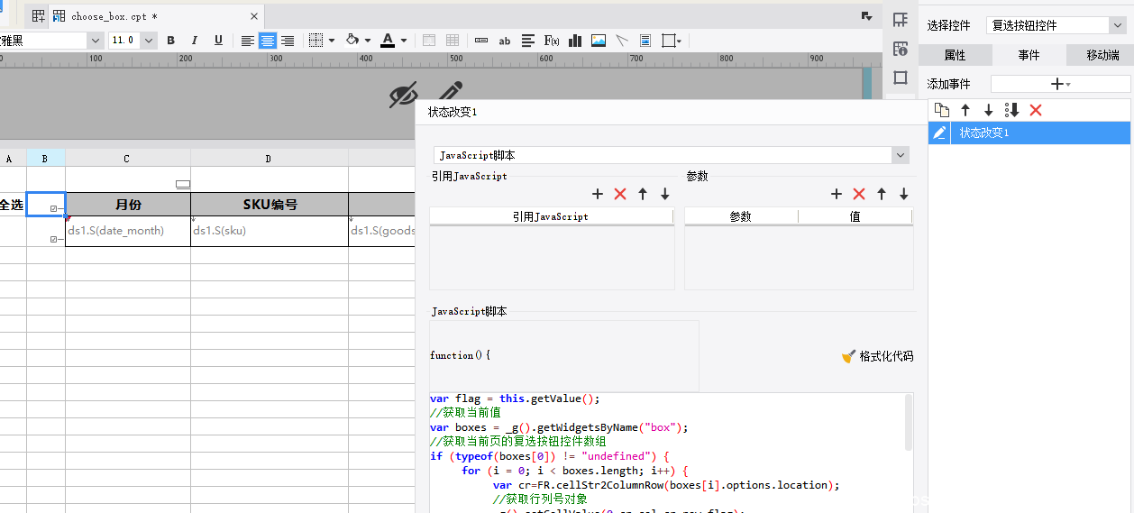The image size is (1134, 513).
Task: Insert a slash/diagonal line in cell
Action: point(622,41)
